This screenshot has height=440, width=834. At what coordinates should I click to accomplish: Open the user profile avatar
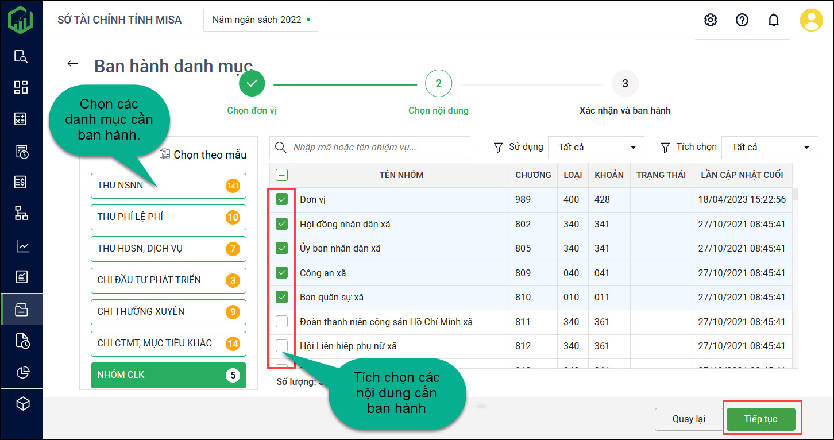[x=812, y=20]
